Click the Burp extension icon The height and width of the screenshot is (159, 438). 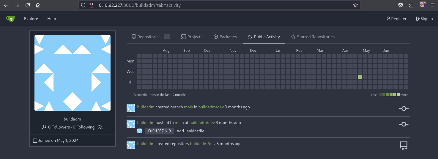pyautogui.click(x=422, y=4)
